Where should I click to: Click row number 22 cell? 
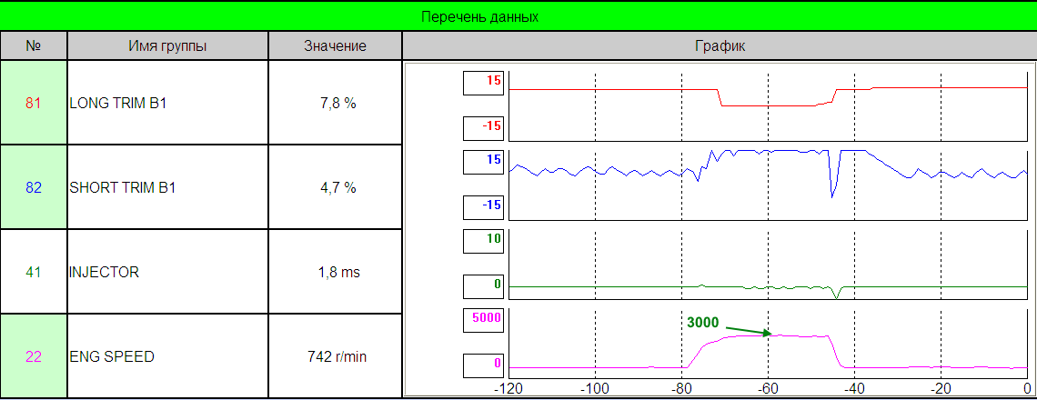pos(34,356)
